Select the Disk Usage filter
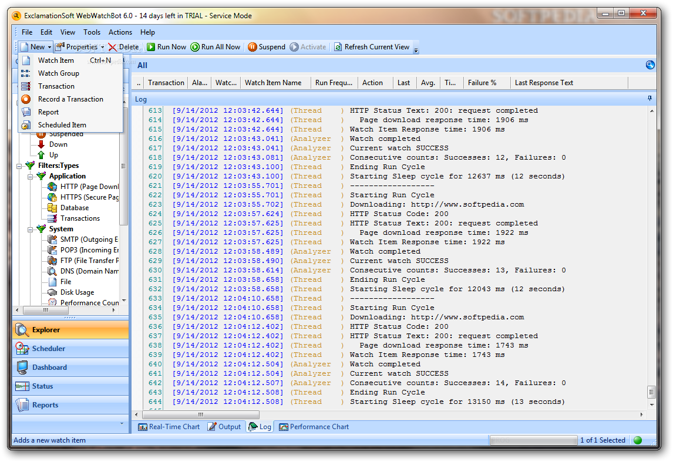 78,292
